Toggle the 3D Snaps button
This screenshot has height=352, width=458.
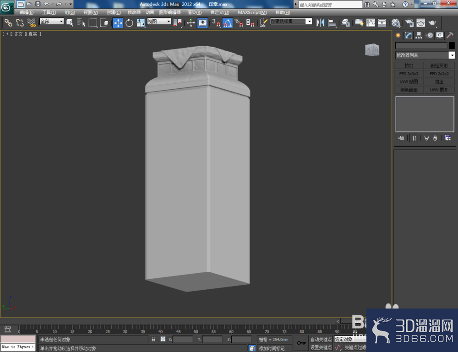(x=216, y=23)
